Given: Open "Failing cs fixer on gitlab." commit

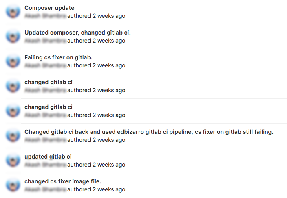Looking at the screenshot, I should (58, 57).
